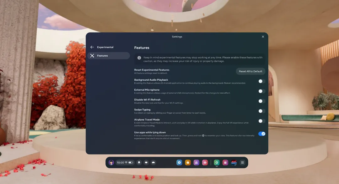Screen dimensions: 339x184
Task: Toggle Swipe Typing on
Action: [x=261, y=111]
